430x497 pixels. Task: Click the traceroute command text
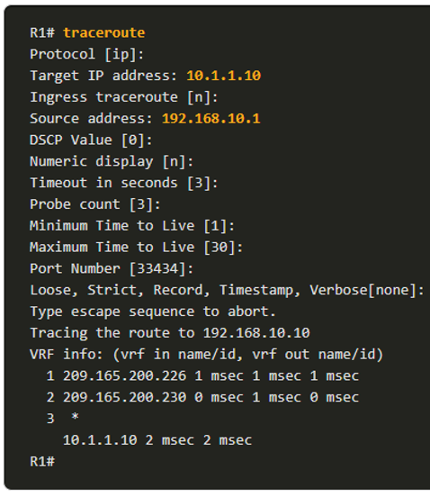(104, 32)
